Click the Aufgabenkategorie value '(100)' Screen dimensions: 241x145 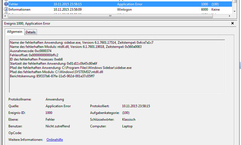pyautogui.click(x=126, y=113)
